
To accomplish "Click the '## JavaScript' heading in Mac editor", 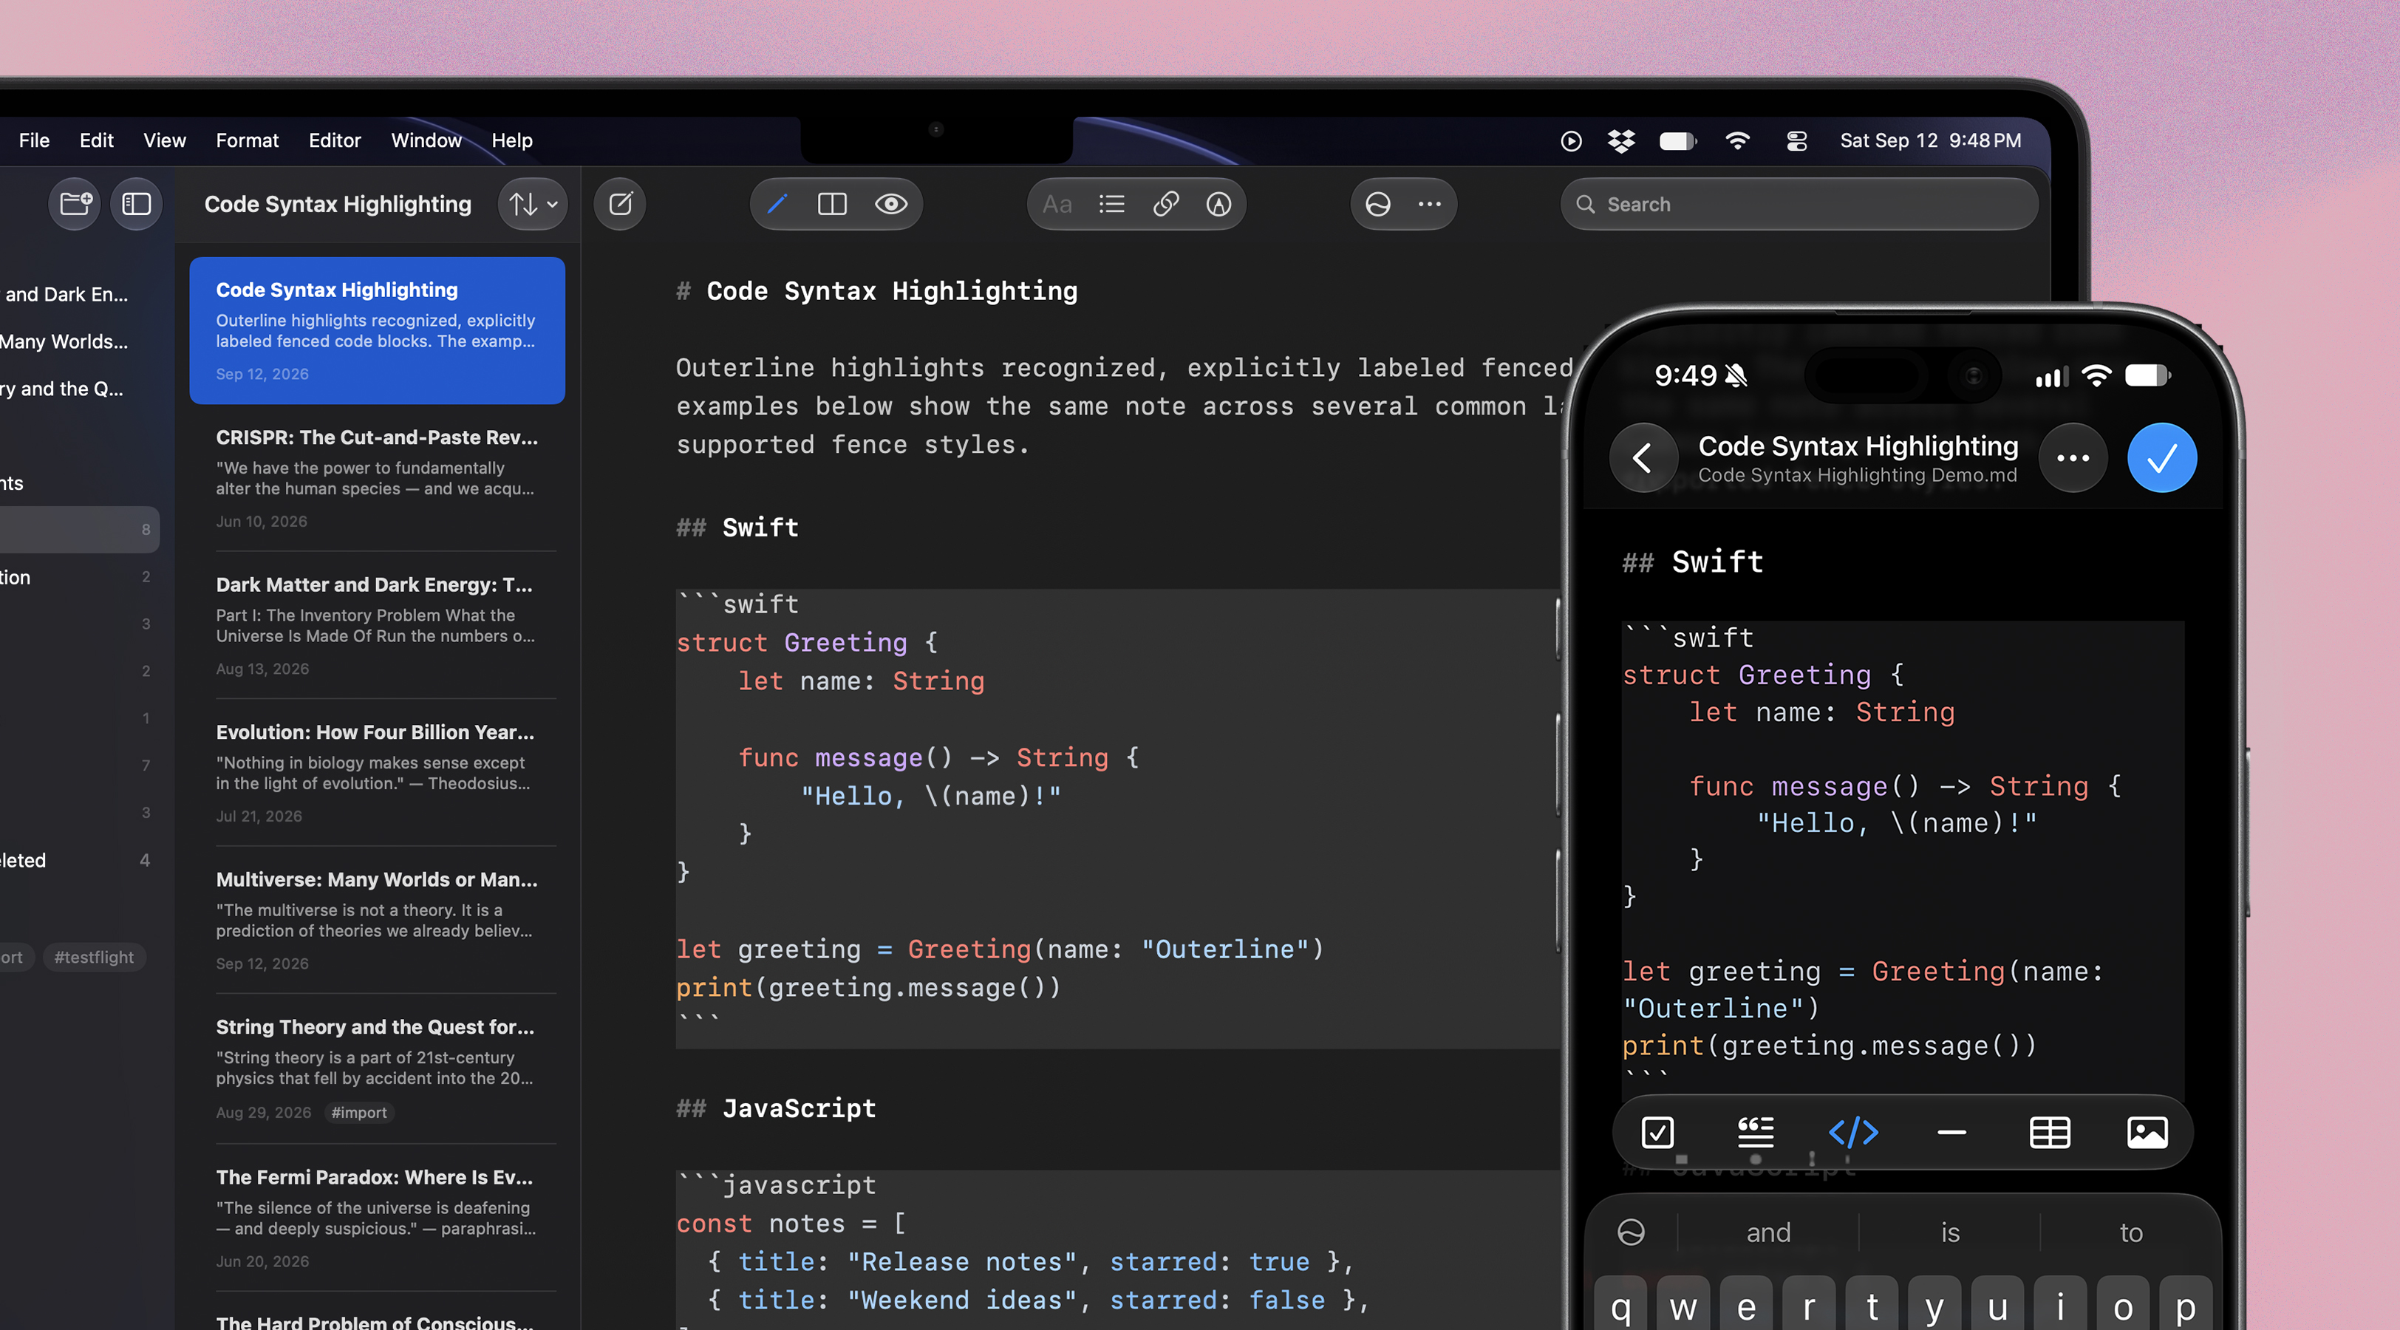I will click(x=776, y=1108).
